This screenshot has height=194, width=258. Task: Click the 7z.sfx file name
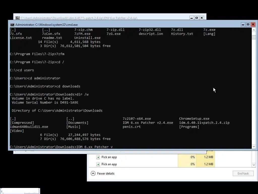point(16,34)
